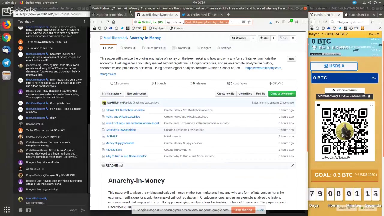Click Create new file button
Image resolution: width=384 pixels, height=216 pixels.
pos(226,94)
